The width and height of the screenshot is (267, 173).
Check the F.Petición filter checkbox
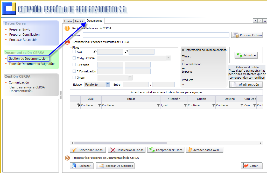pyautogui.click(x=74, y=65)
